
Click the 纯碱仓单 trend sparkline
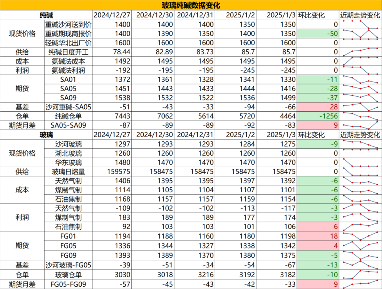tap(360, 116)
